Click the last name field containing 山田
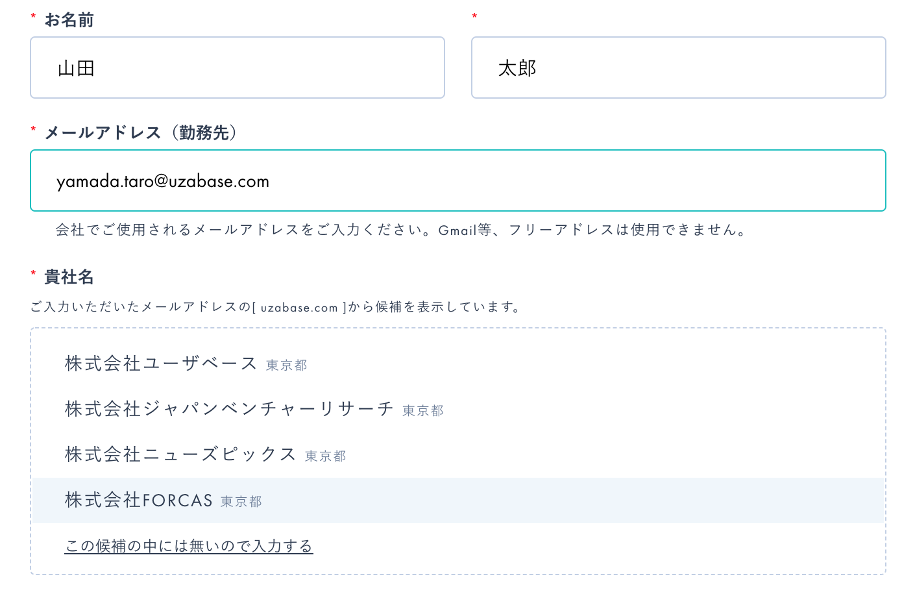 point(238,68)
